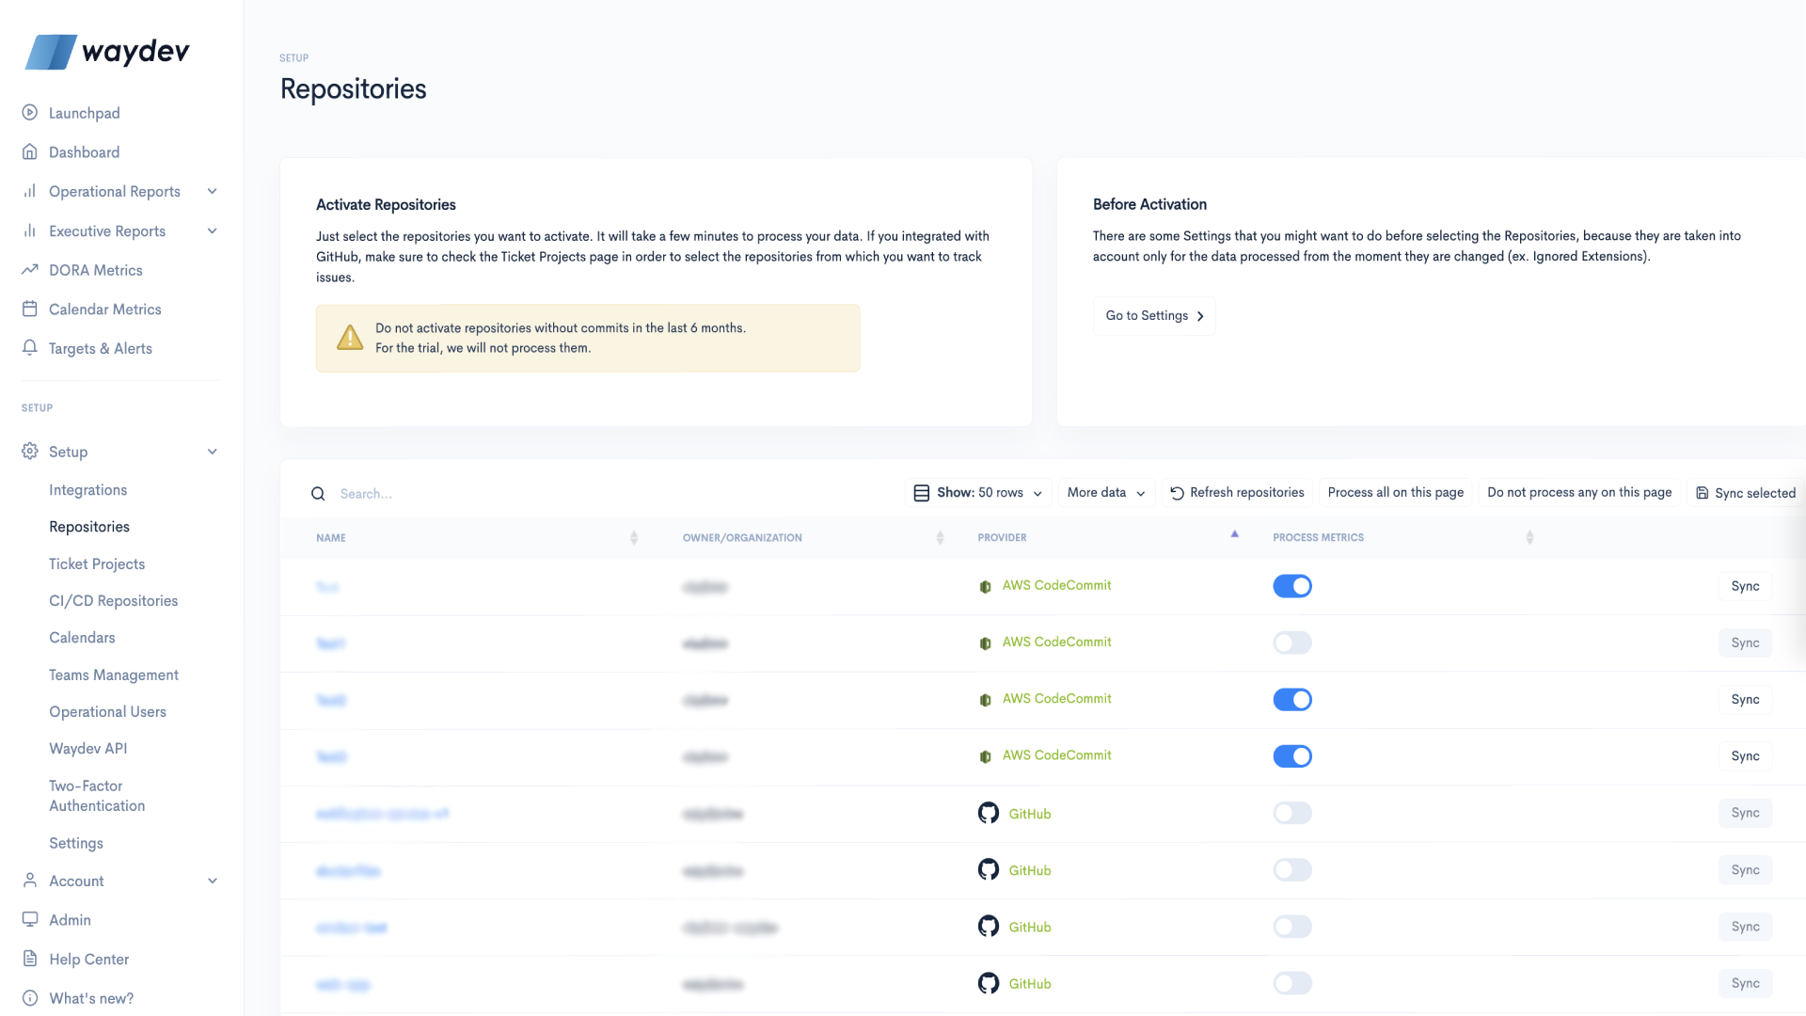Open the More data dropdown
1806x1016 pixels.
1105,493
